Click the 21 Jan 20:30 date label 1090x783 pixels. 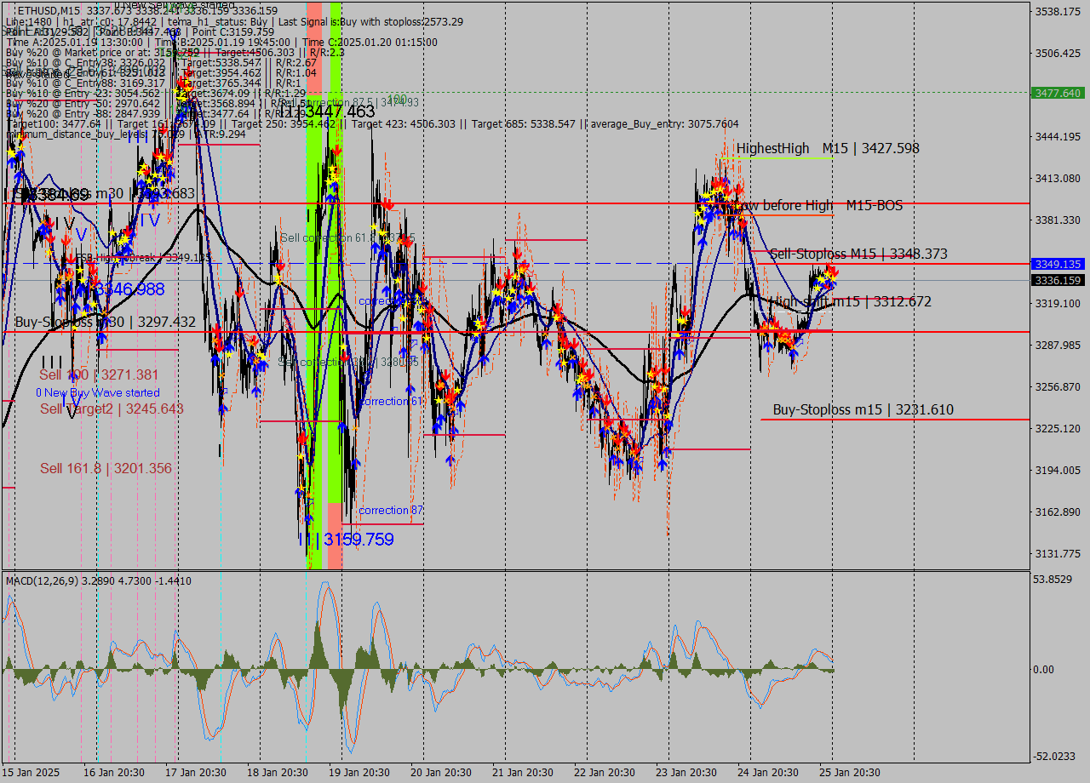[x=523, y=773]
